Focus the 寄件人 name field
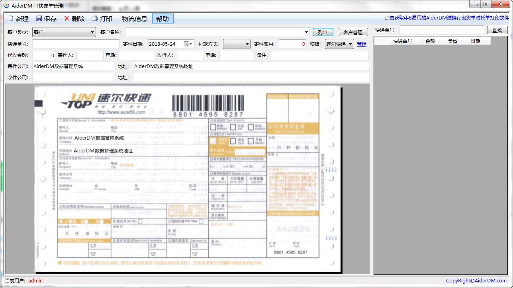The image size is (513, 288). (x=90, y=55)
